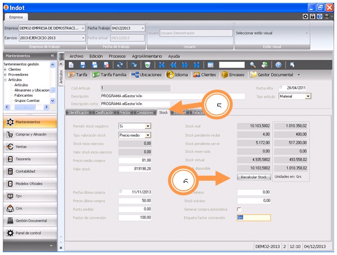
Task: Click the Etiqueta factor conversión field
Action: click(253, 217)
